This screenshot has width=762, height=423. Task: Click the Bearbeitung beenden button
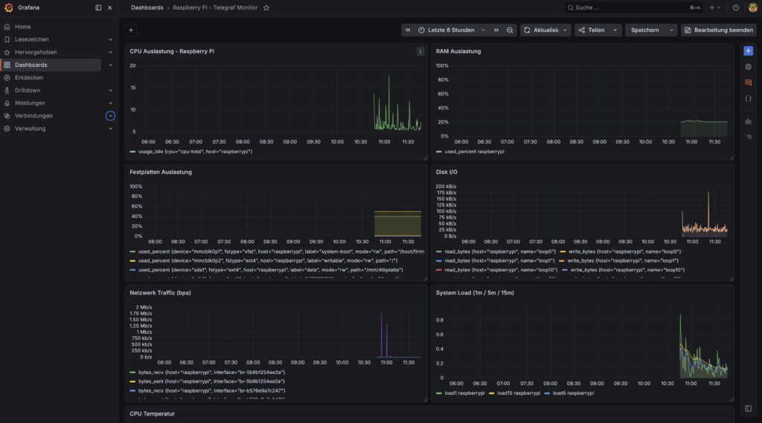click(x=718, y=30)
